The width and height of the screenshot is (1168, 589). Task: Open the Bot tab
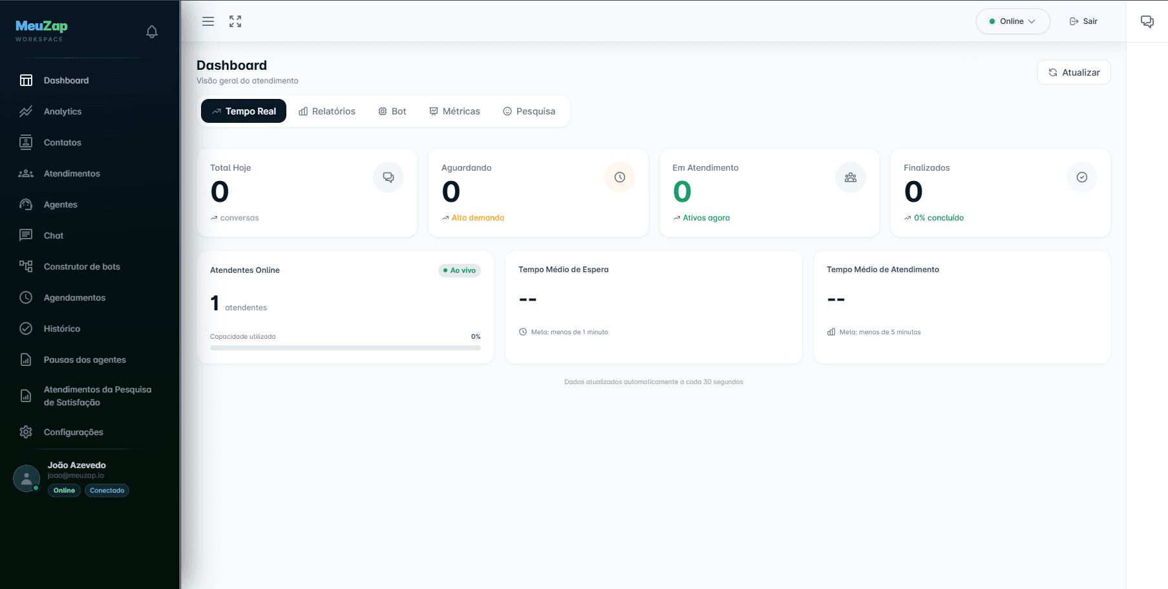[x=392, y=111]
